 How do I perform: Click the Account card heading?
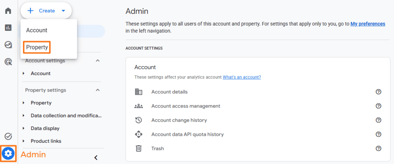point(145,67)
